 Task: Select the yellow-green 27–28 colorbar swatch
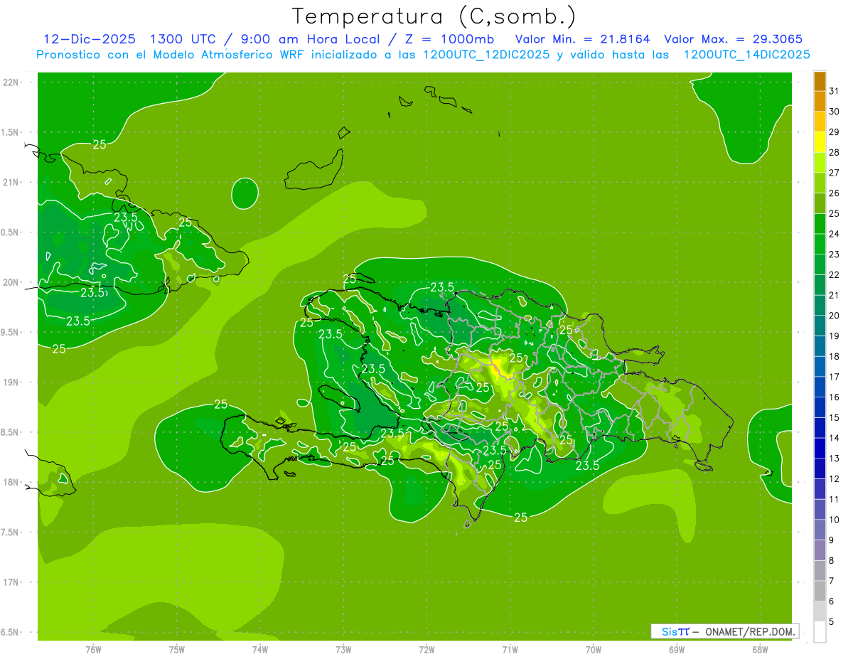click(820, 162)
